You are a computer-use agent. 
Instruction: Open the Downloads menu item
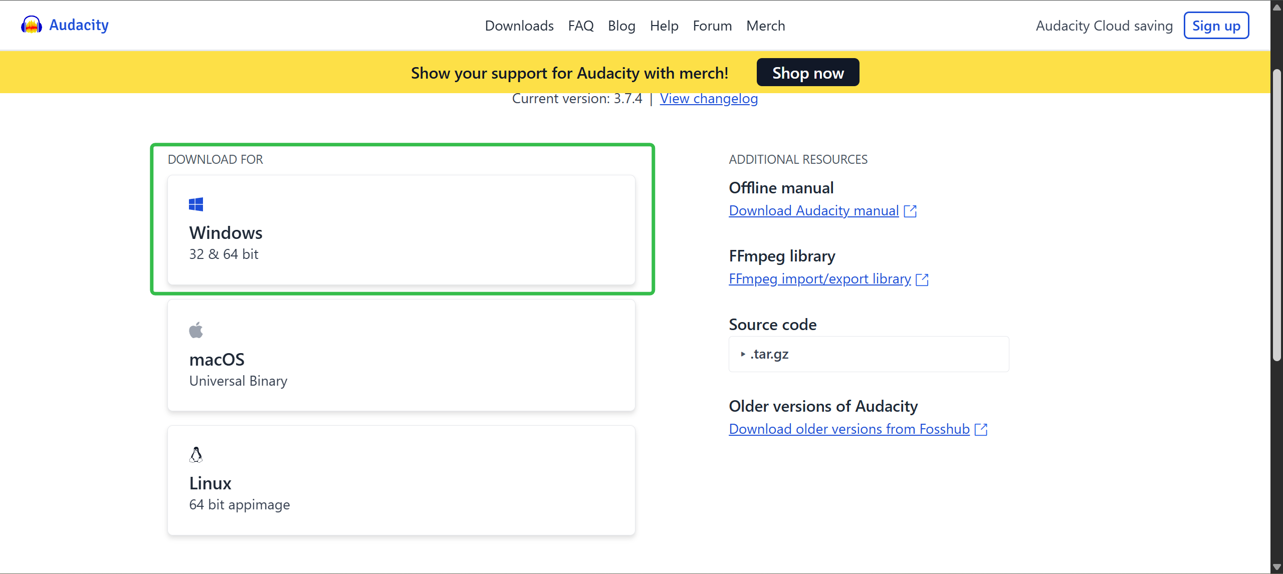[x=519, y=26]
